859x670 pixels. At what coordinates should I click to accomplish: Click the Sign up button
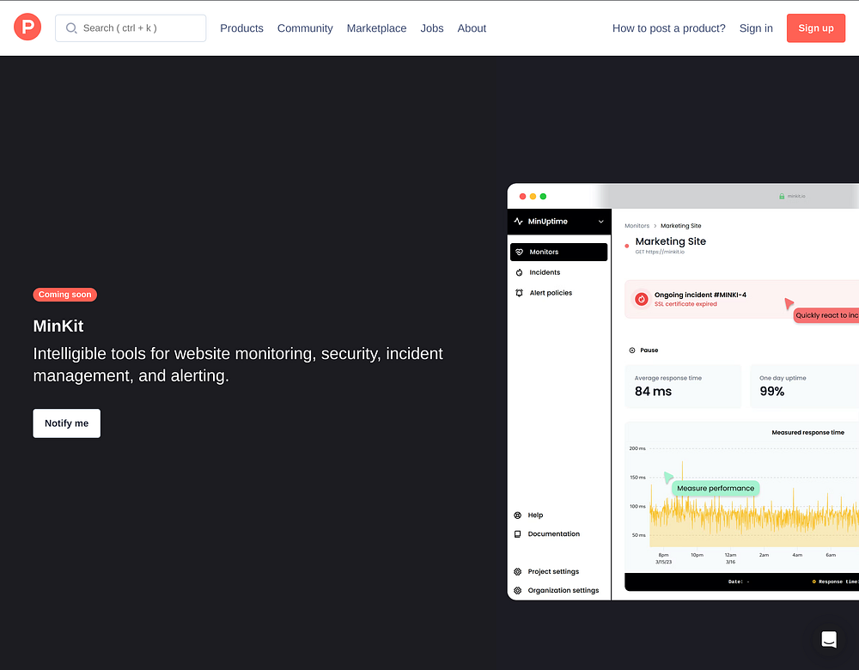point(815,28)
